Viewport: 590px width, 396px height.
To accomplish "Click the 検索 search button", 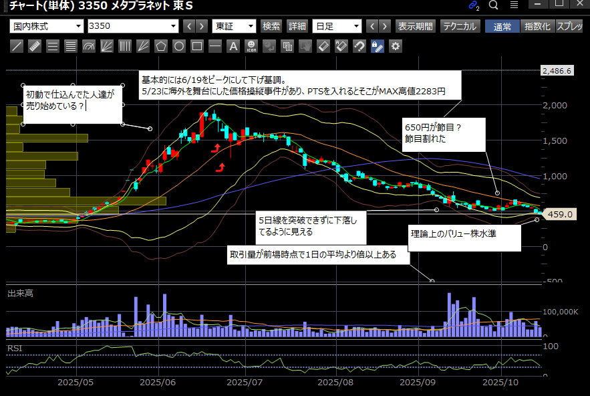I will [271, 26].
